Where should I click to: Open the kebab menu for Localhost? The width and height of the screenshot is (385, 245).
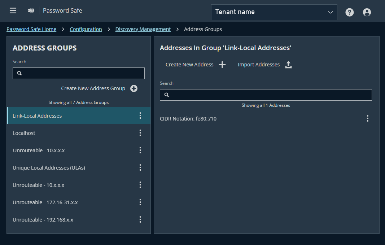140,133
